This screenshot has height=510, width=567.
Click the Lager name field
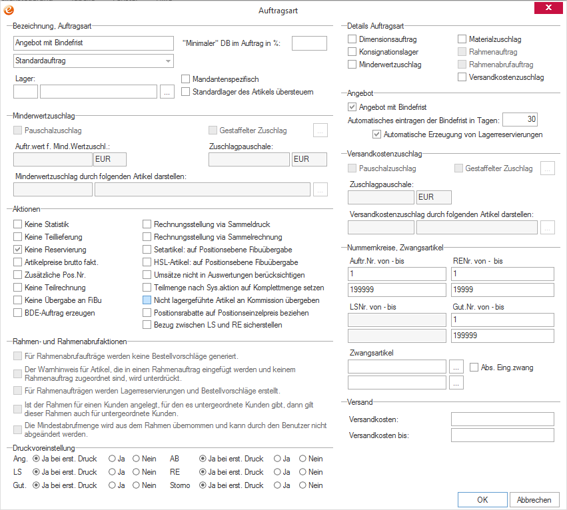pos(99,92)
